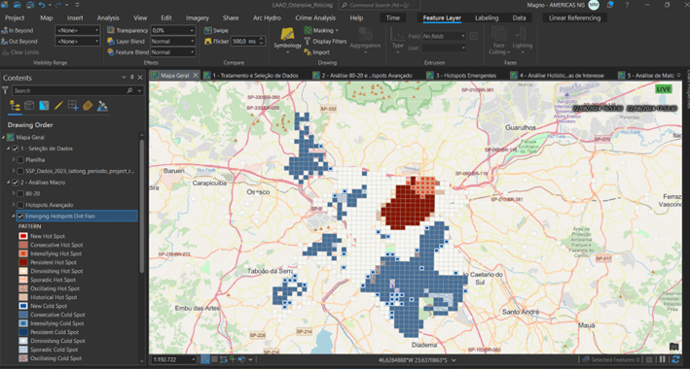Click the Flicker milliseconds value field

pos(244,42)
